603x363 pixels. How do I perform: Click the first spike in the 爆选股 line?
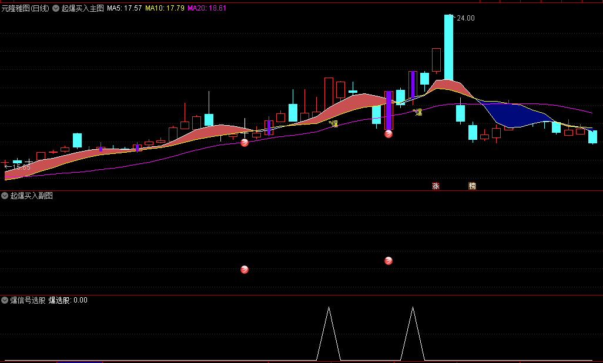click(329, 334)
